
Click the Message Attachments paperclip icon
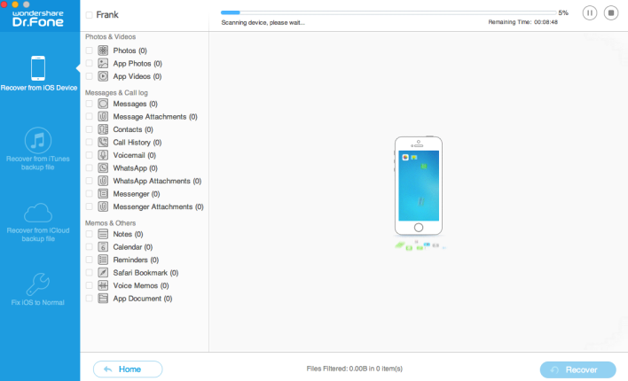pyautogui.click(x=103, y=116)
